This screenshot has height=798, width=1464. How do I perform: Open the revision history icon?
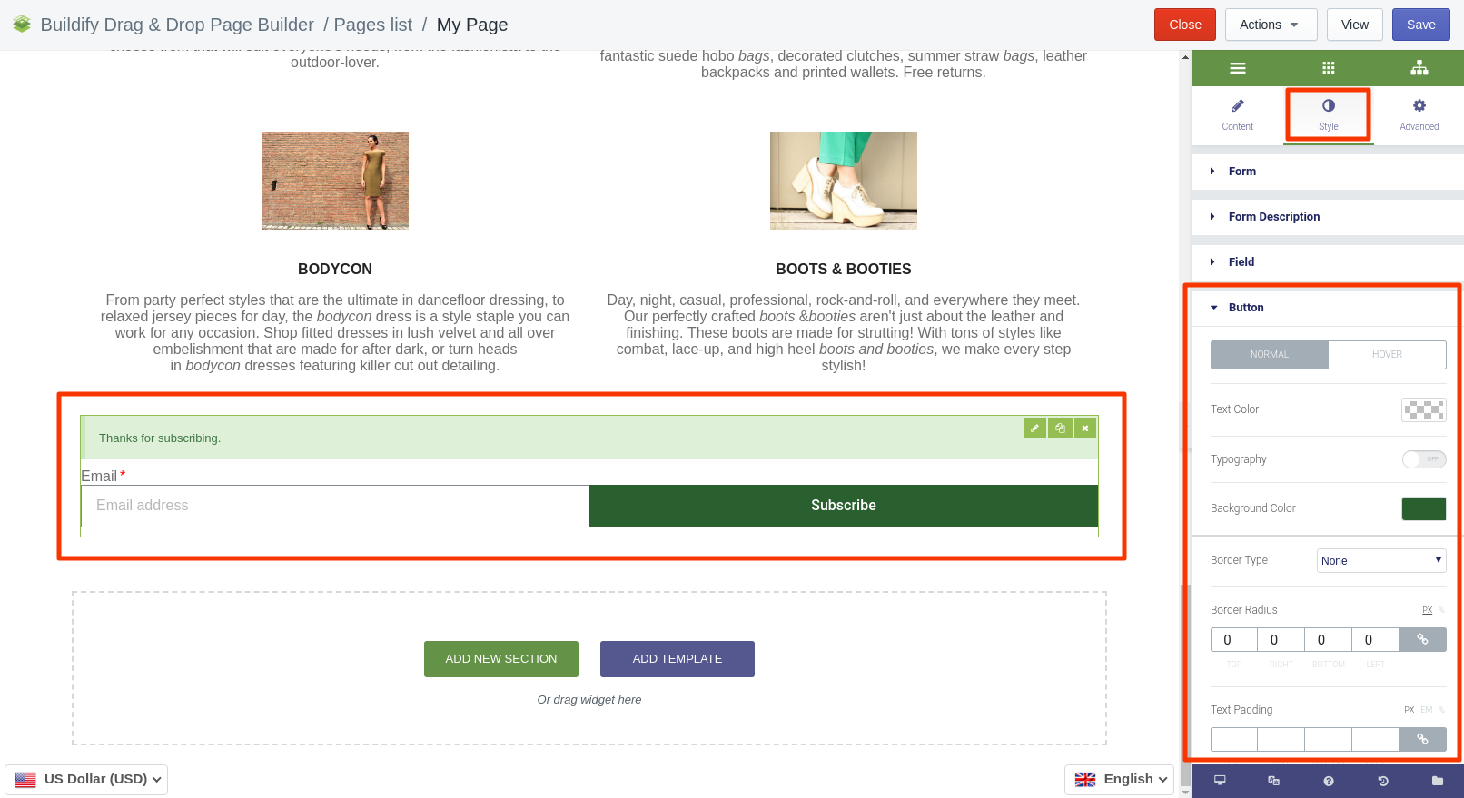pyautogui.click(x=1382, y=781)
